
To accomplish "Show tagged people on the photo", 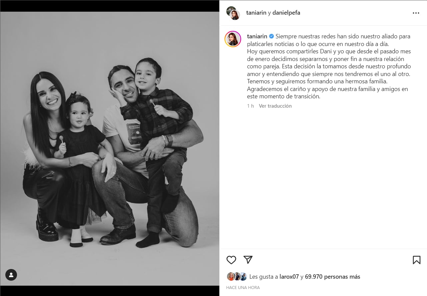I will 11,275.
